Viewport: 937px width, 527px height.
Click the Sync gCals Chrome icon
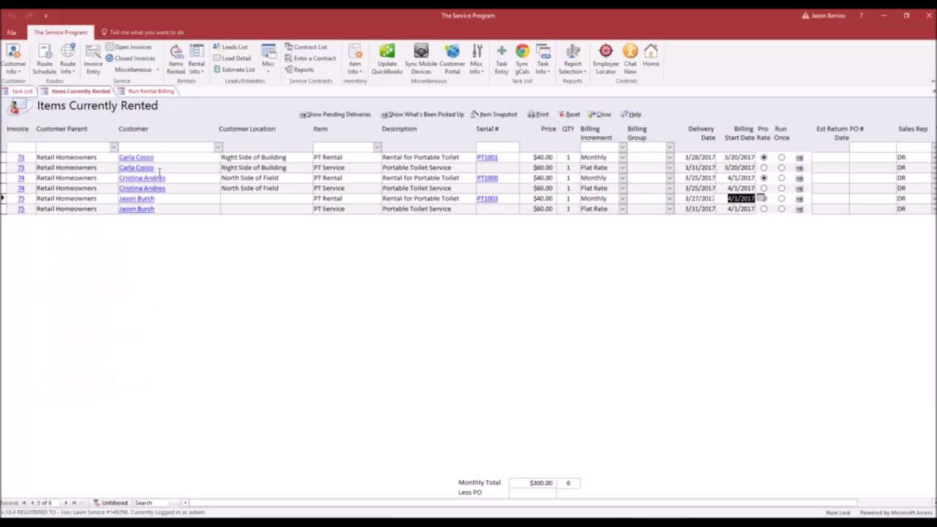coord(522,59)
